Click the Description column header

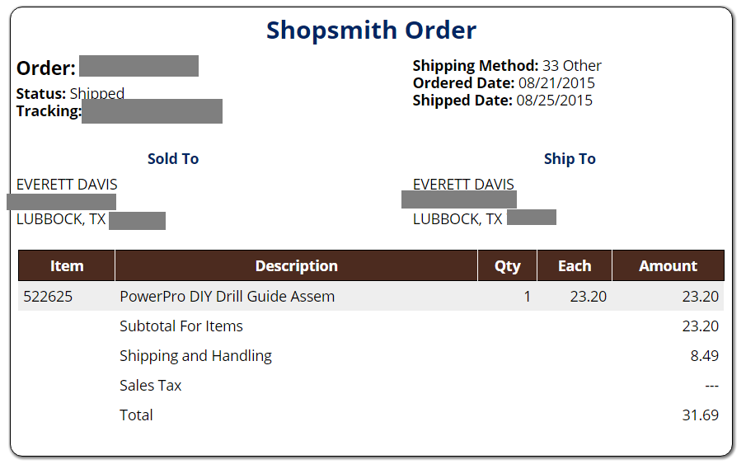297,265
